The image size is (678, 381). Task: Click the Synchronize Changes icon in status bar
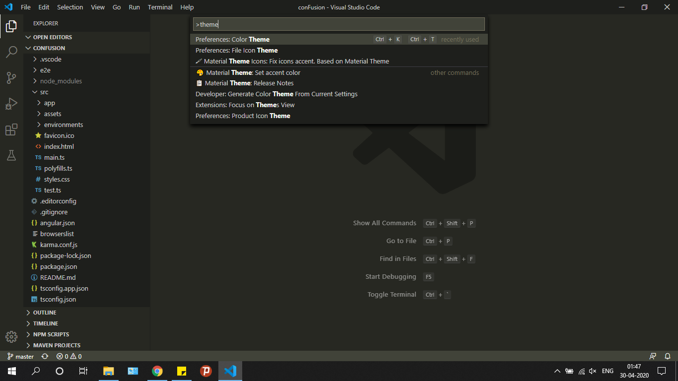(45, 356)
